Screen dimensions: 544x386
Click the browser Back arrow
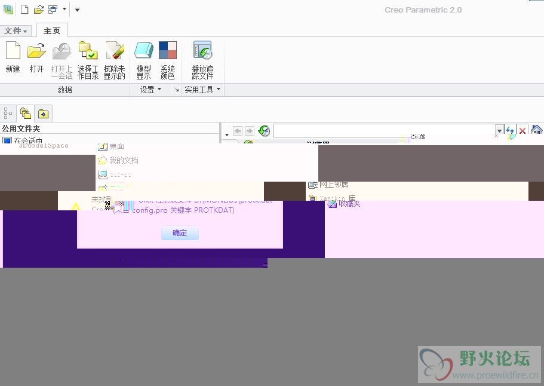tap(238, 131)
